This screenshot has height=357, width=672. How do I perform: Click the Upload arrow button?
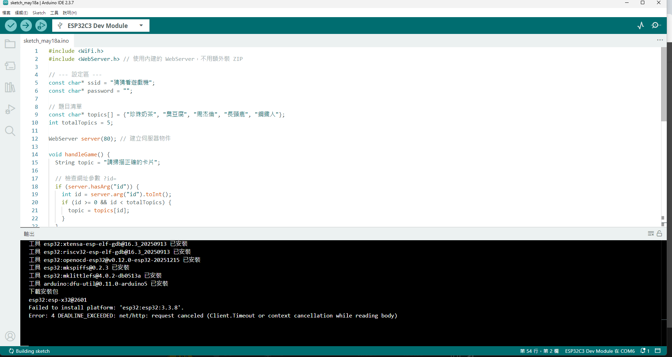click(x=26, y=26)
